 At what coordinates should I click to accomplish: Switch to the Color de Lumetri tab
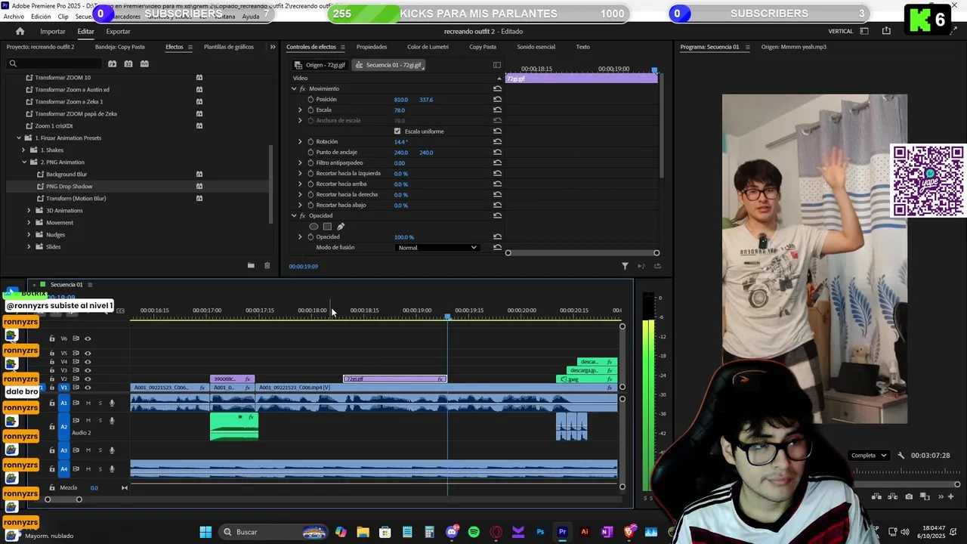[x=428, y=47]
